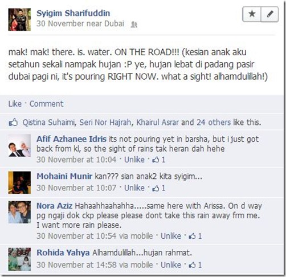Open Khairul Asrar's profile link
Viewport: 286px width, 277px height.
tap(157, 123)
